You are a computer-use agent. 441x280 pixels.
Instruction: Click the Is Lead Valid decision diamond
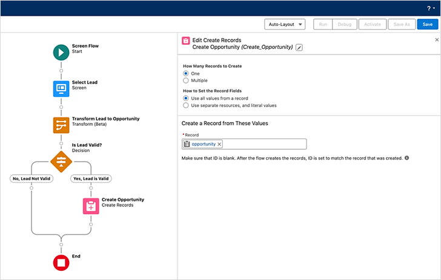61,162
